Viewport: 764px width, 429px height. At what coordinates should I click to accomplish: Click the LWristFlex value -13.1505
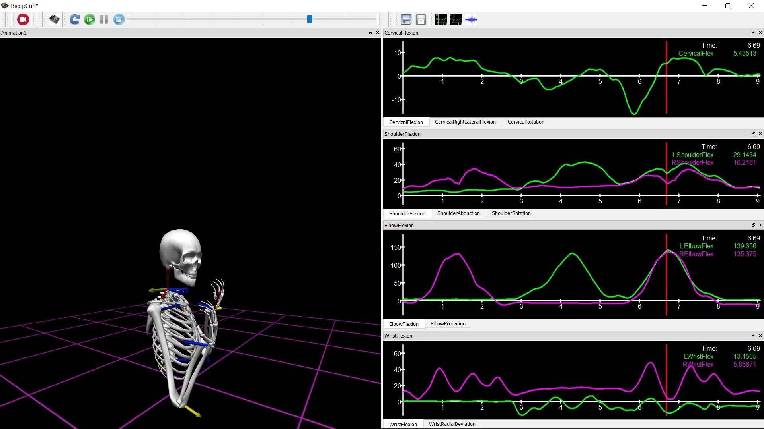pyautogui.click(x=744, y=356)
